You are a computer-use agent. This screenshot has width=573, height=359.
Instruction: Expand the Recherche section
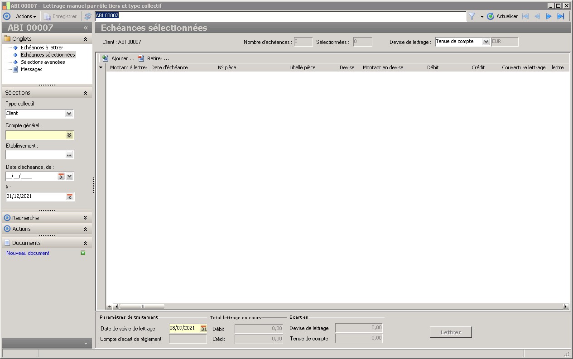point(86,218)
